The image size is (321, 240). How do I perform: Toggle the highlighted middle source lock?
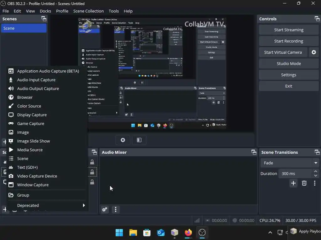click(x=92, y=172)
